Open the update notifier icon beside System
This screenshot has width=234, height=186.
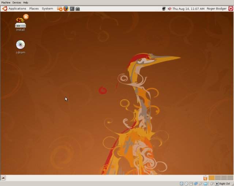(60, 8)
